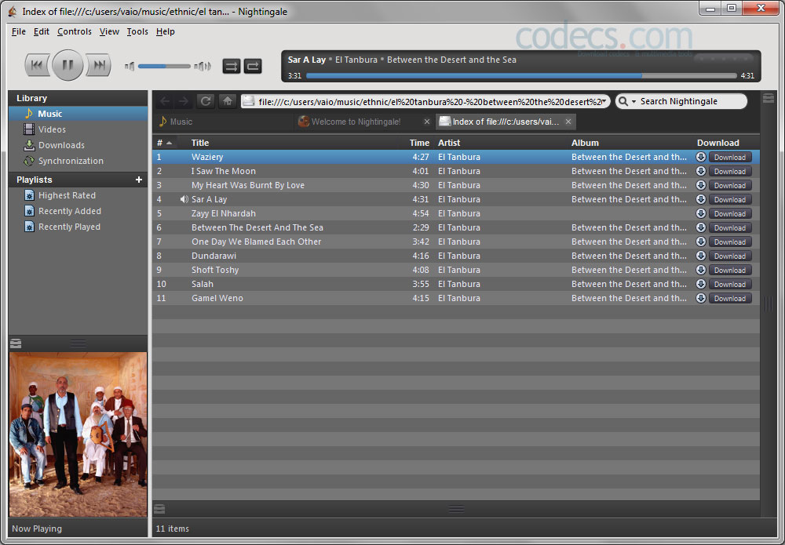Screen dimensions: 785x545
Task: Sort tracks by the Title column
Action: [x=199, y=143]
